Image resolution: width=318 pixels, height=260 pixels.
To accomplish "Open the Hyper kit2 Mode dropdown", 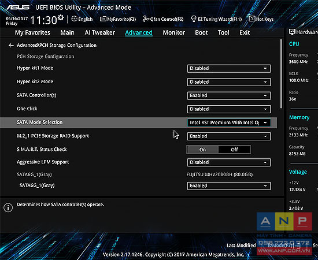I will click(x=229, y=82).
